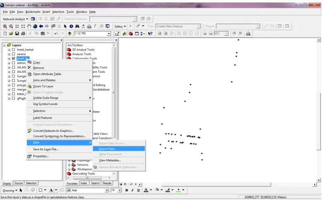Select the Identify tool icon
Image resolution: width=323 pixels, height=200 pixels.
point(71,26)
